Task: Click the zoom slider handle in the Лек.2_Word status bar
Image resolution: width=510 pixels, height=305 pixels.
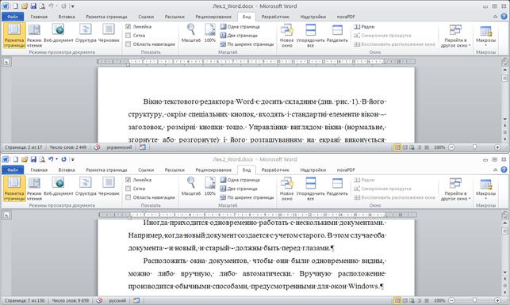Action: [474, 300]
